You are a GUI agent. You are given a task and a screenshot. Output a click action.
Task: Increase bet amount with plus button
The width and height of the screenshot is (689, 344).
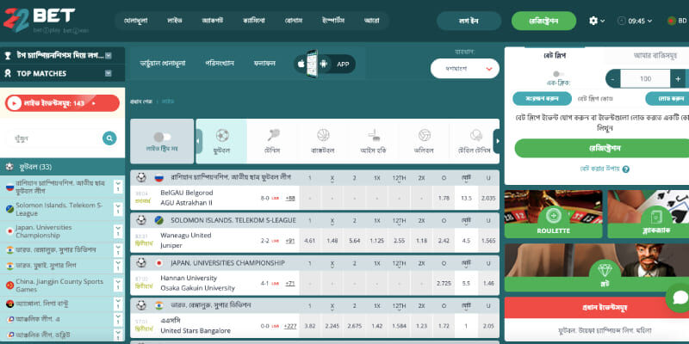677,78
